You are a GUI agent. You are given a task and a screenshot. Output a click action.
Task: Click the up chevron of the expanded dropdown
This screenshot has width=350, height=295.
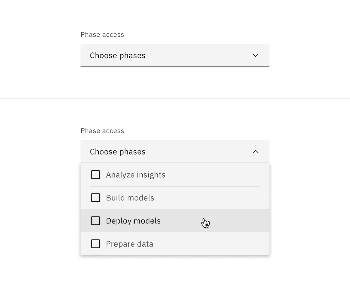[x=256, y=151]
